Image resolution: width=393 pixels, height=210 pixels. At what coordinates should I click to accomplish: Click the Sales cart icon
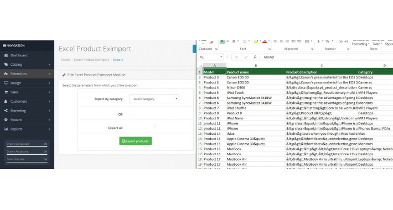click(x=6, y=92)
